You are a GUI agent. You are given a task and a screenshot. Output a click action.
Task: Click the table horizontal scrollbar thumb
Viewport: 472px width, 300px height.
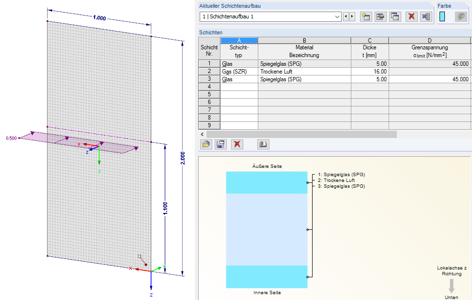[x=301, y=135]
